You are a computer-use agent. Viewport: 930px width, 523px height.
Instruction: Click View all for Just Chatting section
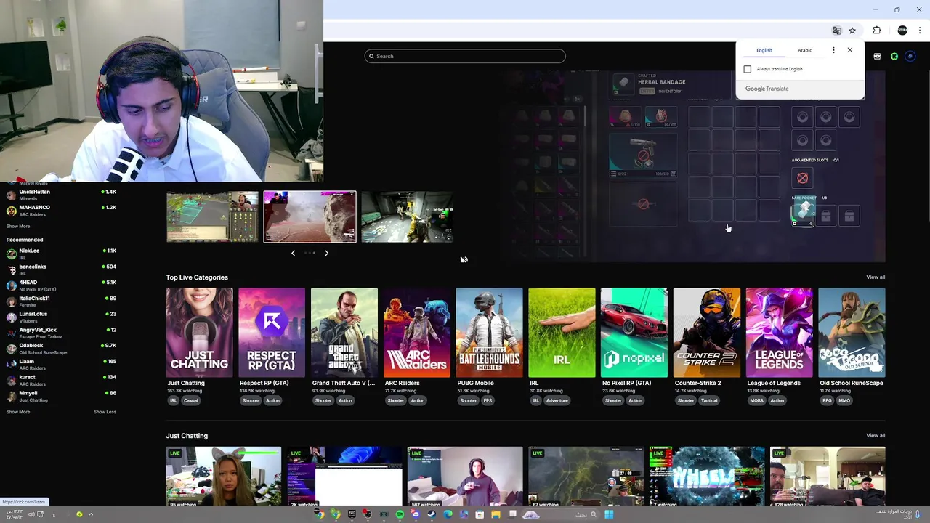(x=876, y=435)
